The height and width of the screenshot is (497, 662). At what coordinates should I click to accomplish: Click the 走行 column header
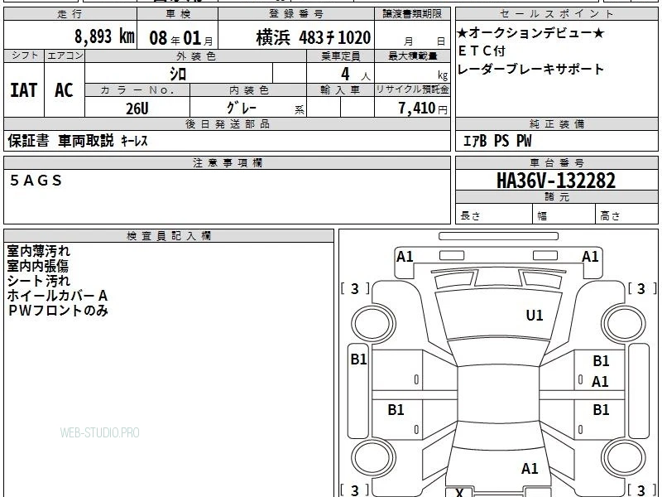70,14
